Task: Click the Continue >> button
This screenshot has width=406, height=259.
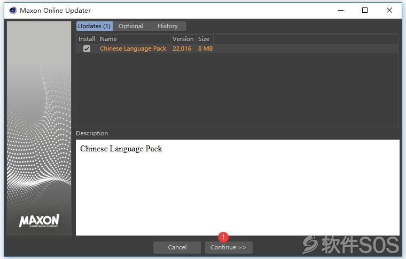Action: click(229, 247)
